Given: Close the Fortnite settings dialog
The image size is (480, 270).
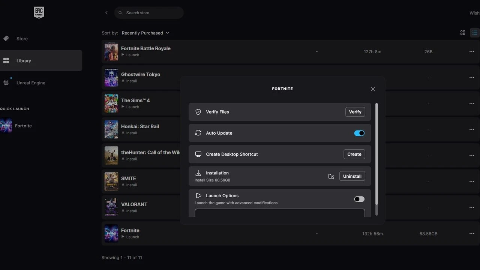Looking at the screenshot, I should coord(373,89).
